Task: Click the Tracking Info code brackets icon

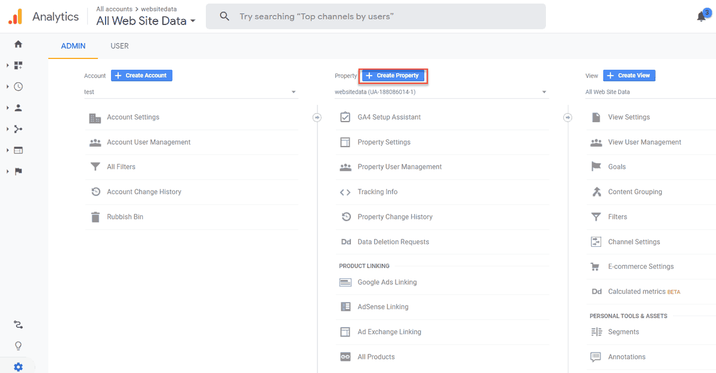Action: [345, 192]
